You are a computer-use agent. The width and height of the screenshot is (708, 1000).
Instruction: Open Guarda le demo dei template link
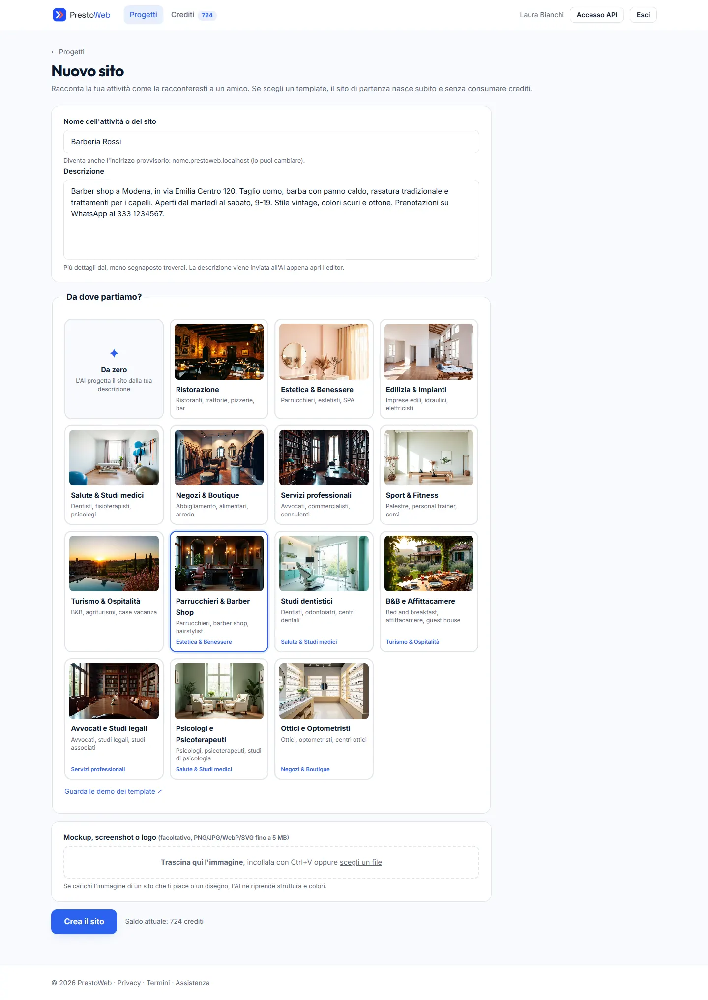(113, 791)
